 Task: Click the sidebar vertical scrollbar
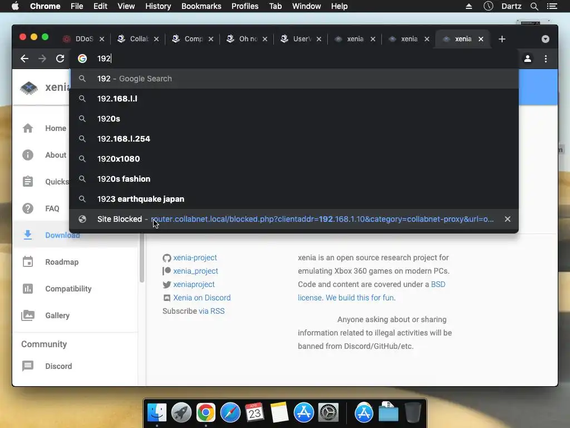(x=142, y=258)
